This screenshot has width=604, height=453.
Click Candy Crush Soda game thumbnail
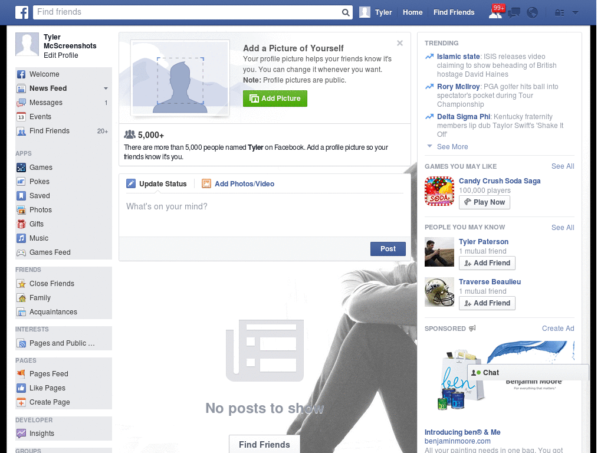pyautogui.click(x=439, y=191)
